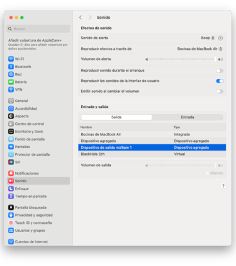The image size is (236, 266).
Task: Click loud speaker icon beside Volumen de alerta
Action: pyautogui.click(x=220, y=59)
